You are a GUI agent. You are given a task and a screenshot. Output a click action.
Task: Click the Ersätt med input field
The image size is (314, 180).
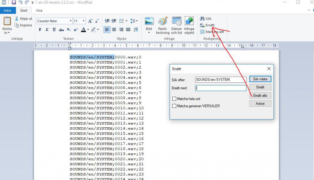pos(221,88)
